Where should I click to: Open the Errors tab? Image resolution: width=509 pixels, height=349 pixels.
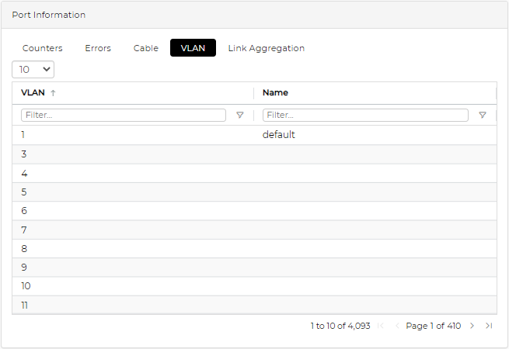[98, 48]
